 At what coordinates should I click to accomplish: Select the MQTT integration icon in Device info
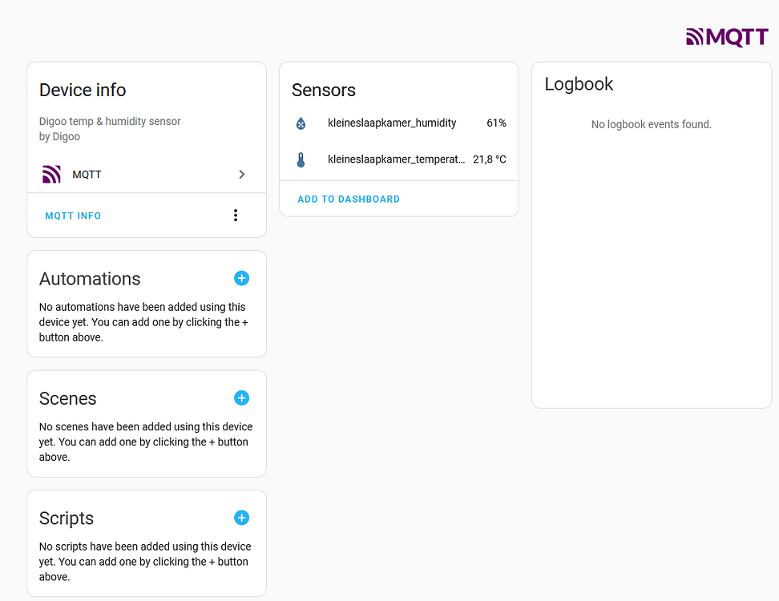[x=50, y=174]
